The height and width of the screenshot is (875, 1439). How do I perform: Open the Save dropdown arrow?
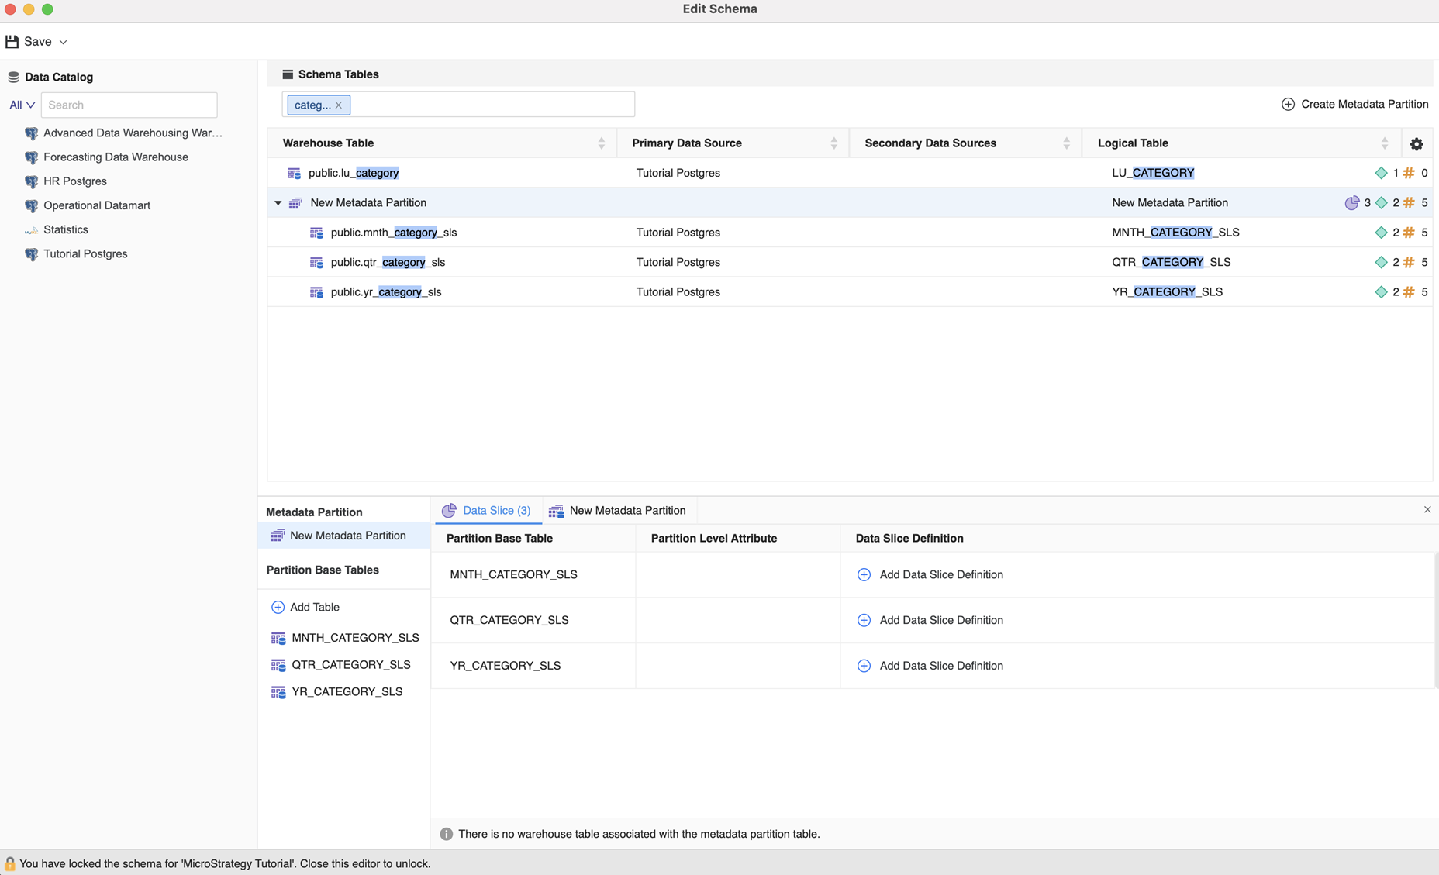click(x=64, y=42)
